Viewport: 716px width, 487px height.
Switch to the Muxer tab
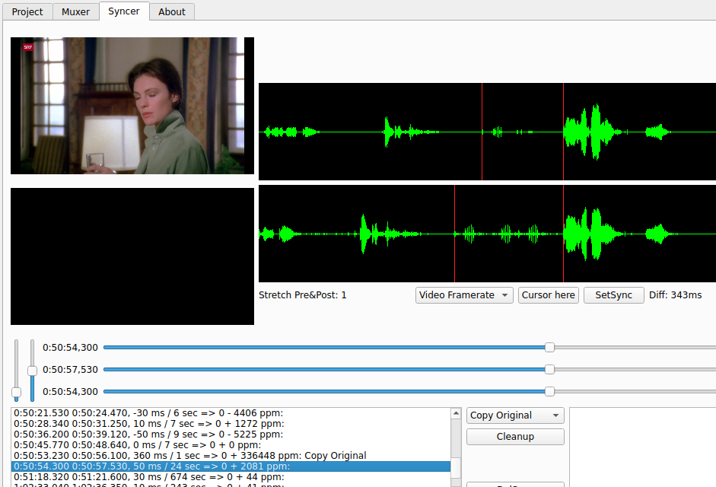tap(75, 12)
